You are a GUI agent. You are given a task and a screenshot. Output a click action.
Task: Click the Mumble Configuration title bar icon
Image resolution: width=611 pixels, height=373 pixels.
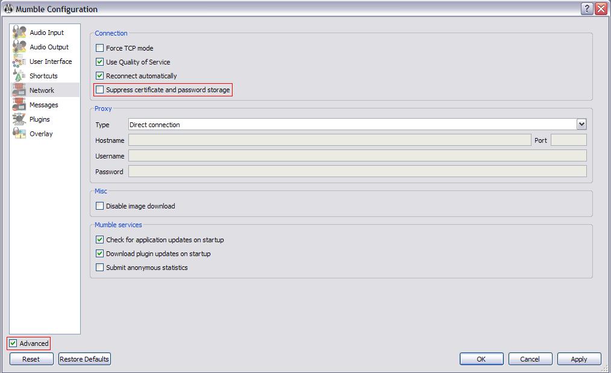8,9
